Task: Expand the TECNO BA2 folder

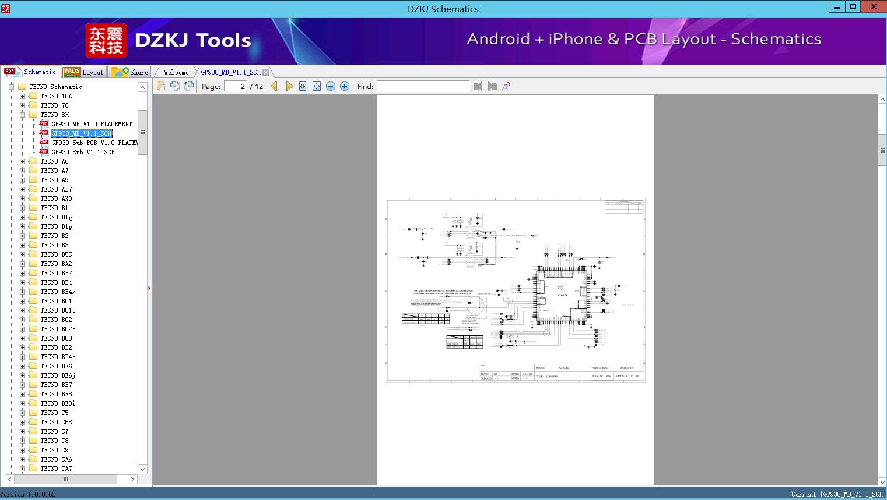Action: [x=22, y=264]
